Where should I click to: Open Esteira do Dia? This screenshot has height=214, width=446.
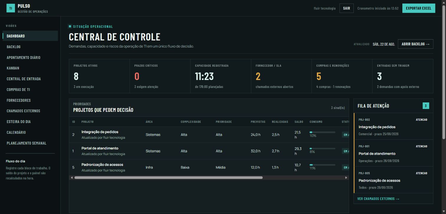pyautogui.click(x=30, y=122)
